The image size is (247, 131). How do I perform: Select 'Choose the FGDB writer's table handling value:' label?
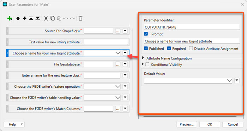coord(46,98)
